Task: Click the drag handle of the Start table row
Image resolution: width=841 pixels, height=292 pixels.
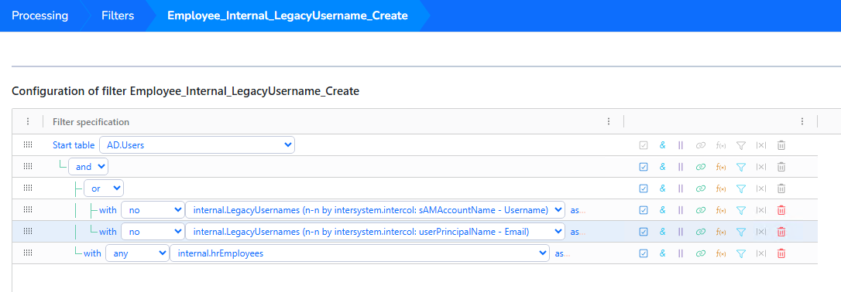Action: pos(28,145)
